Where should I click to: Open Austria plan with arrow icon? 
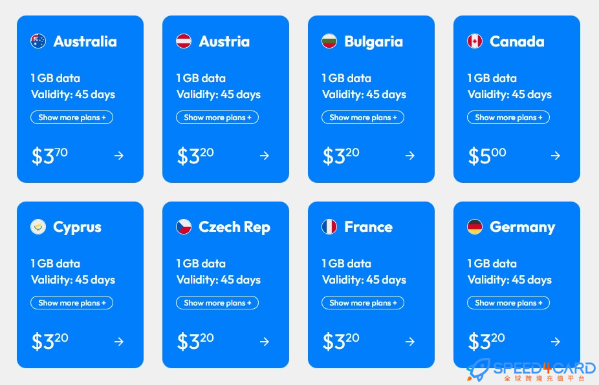coord(265,156)
